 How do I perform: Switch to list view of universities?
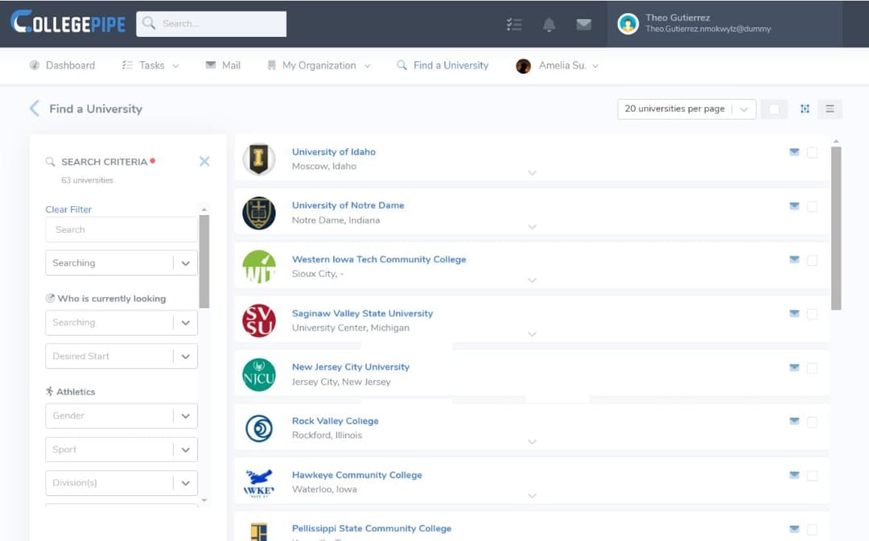click(x=830, y=109)
